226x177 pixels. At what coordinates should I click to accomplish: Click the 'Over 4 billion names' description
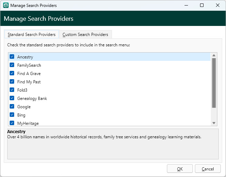[104, 137]
